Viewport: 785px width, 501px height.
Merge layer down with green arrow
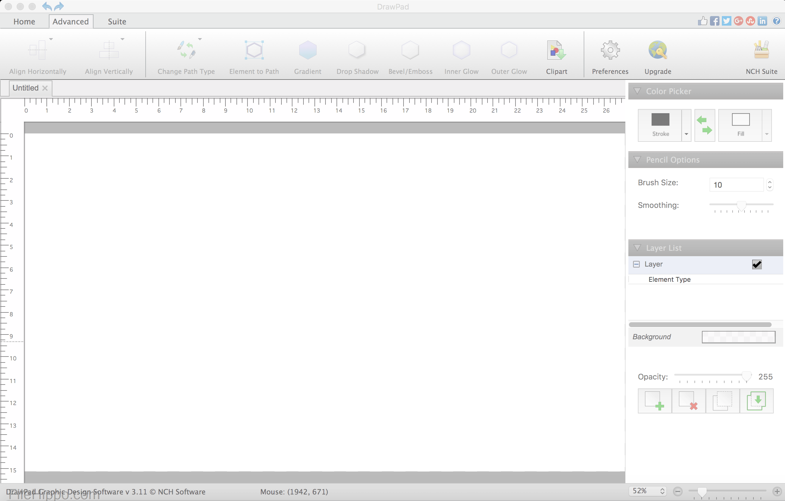point(756,401)
